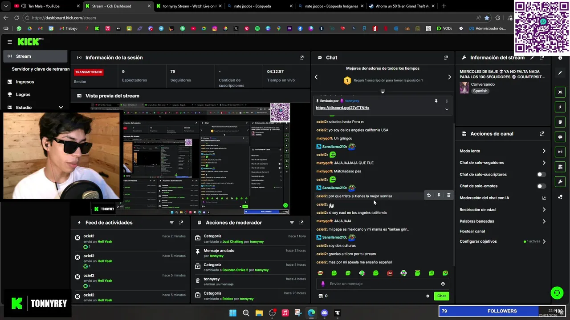570x320 pixels.
Task: Select Stream in the left sidebar
Action: [35, 56]
